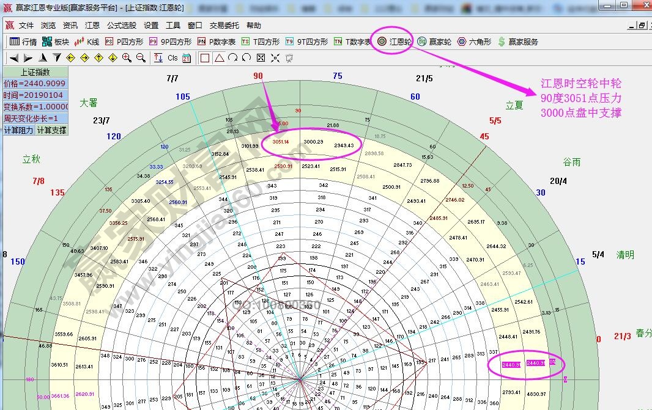Select the 3051.14 cell on the wheel
Screen dimensions: 652x410
pyautogui.click(x=280, y=142)
